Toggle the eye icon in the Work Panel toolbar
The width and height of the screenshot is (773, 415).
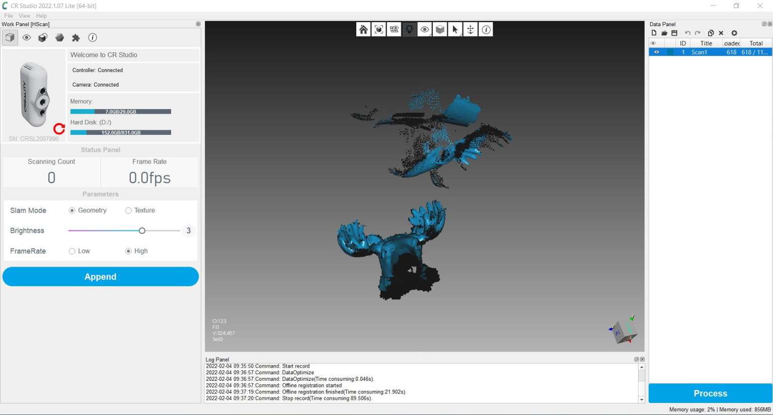26,37
